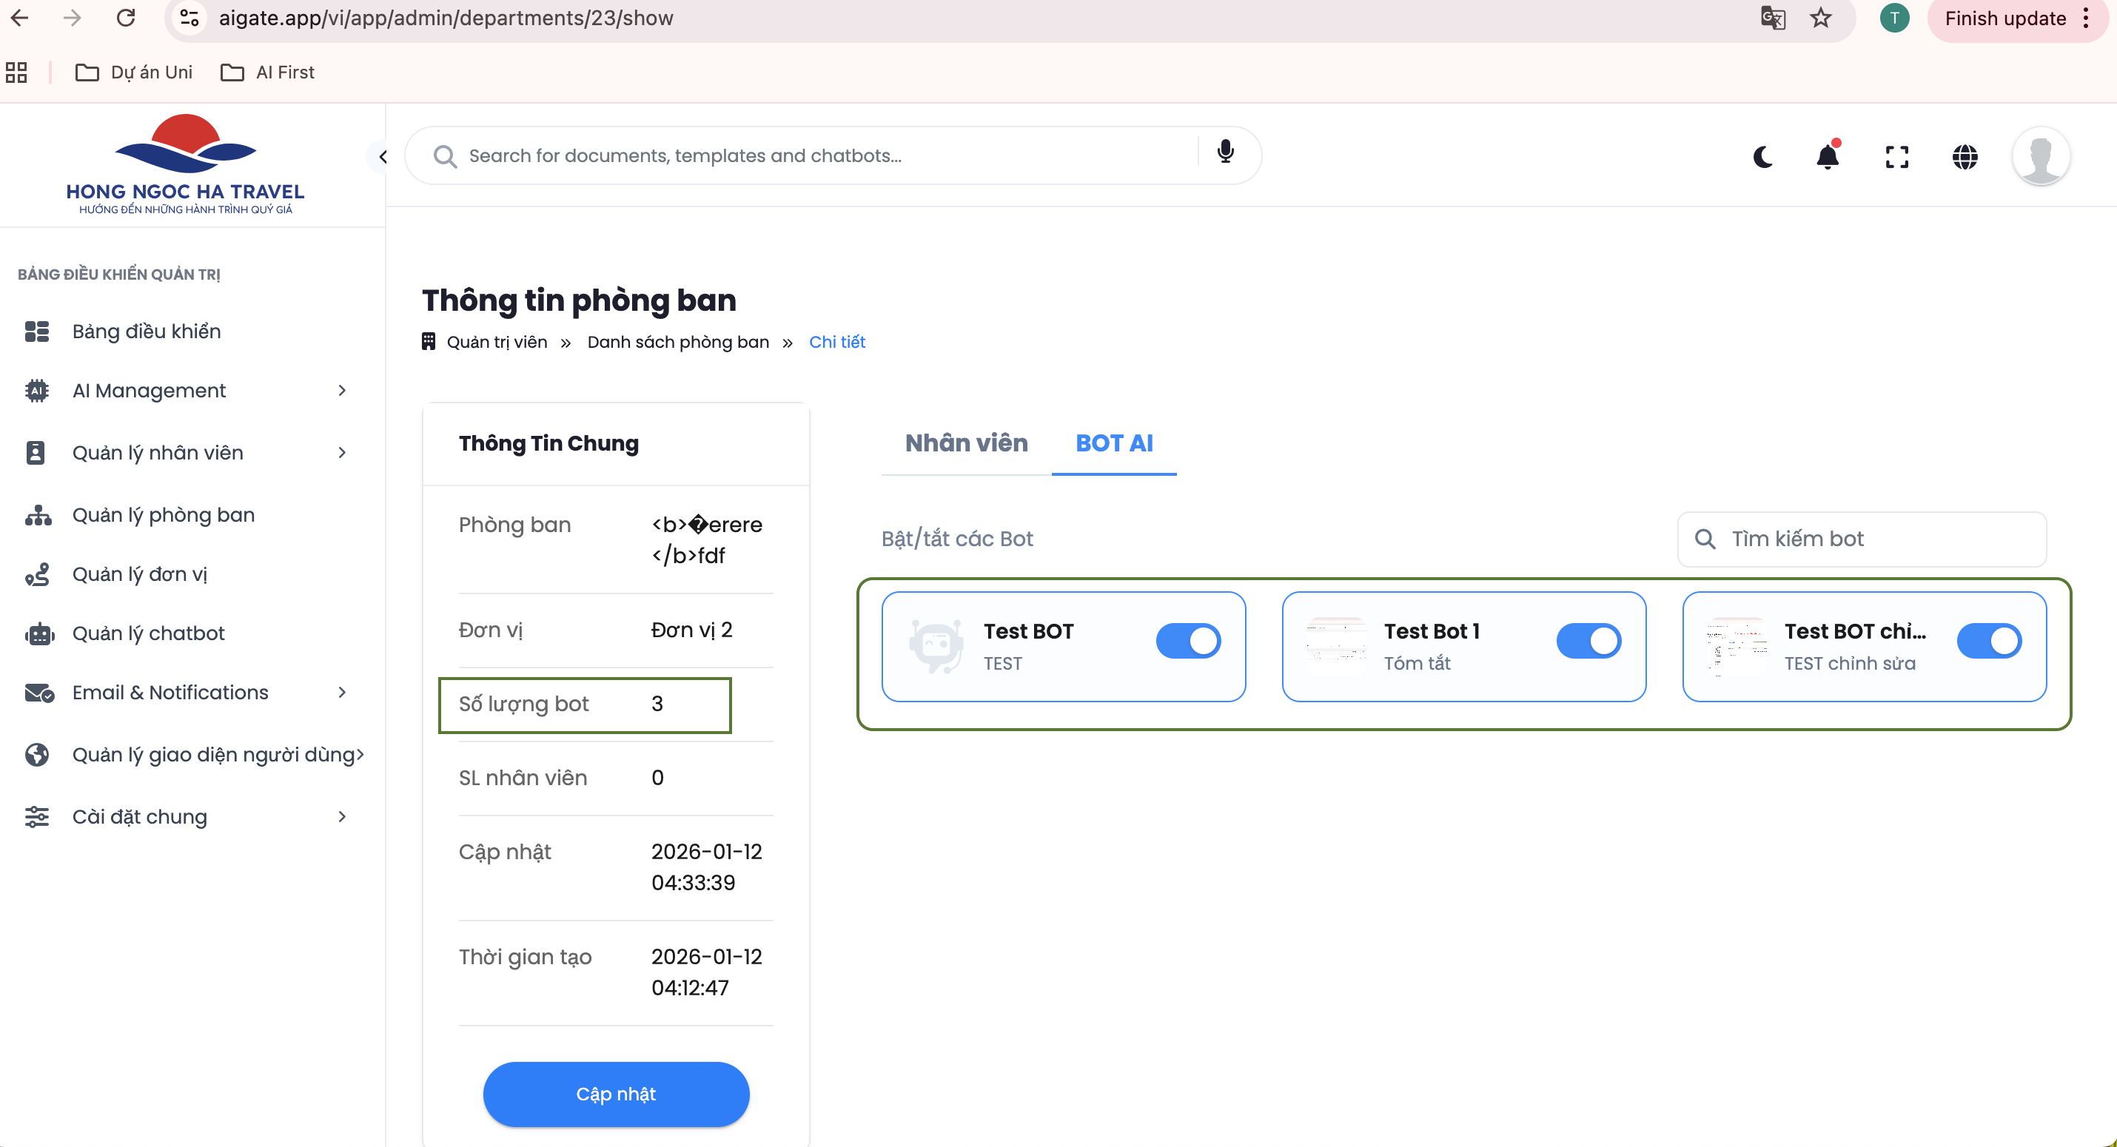Open Quản lý chatbot in sidebar

point(148,633)
